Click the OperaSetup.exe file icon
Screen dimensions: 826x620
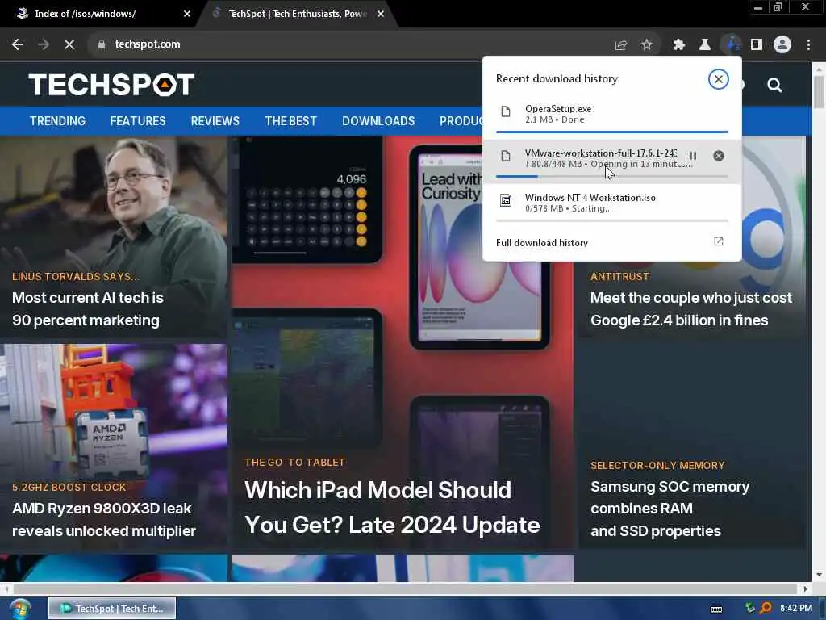(506, 111)
